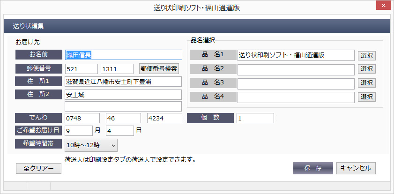Click the first postal code field 521
394x194 pixels.
[82, 69]
